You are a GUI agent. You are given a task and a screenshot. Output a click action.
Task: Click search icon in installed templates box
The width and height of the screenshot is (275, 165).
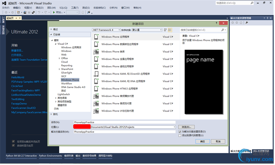223,30
